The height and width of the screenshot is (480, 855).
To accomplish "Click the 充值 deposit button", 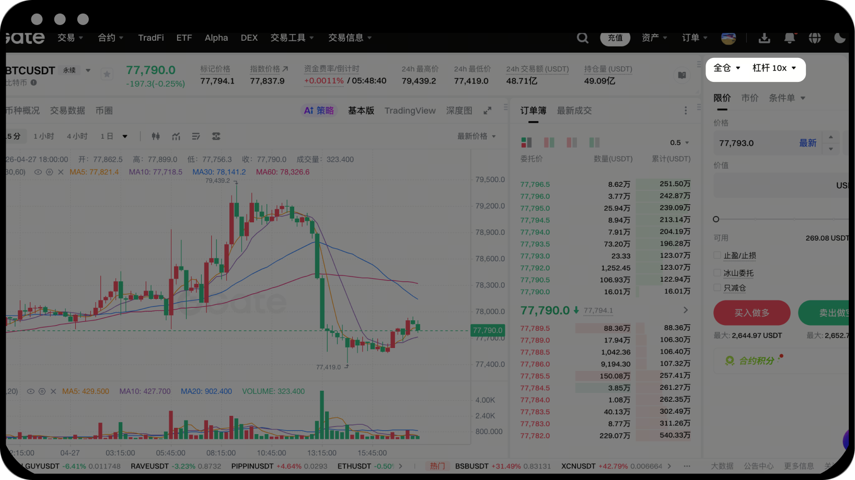I will [615, 38].
